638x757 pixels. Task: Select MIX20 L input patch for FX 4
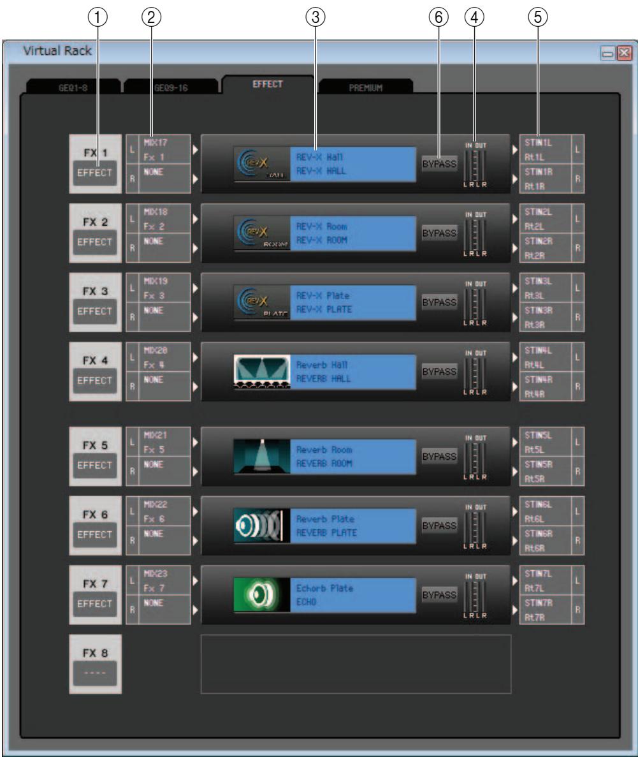tap(164, 358)
